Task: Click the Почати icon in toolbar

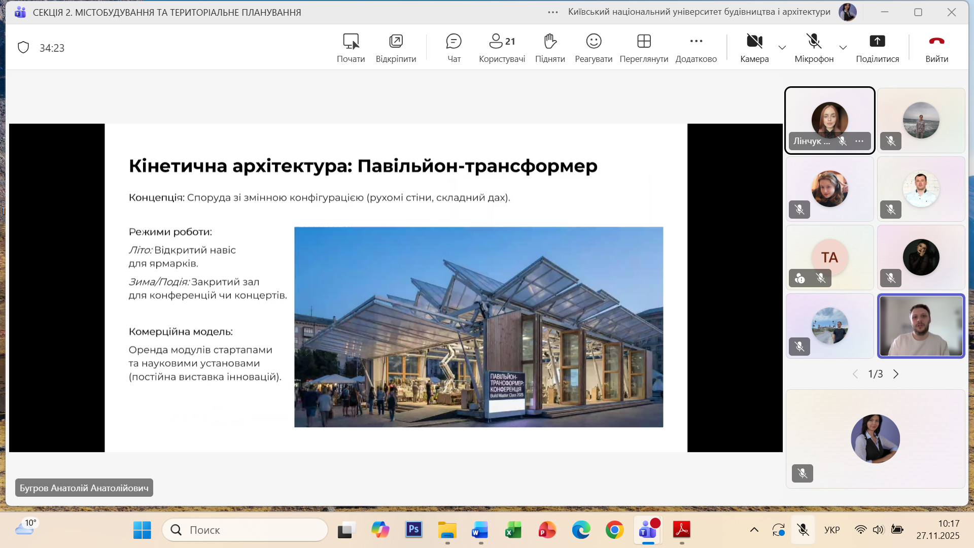Action: (351, 48)
